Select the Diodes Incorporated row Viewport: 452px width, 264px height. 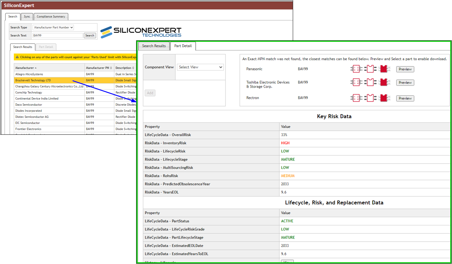75,111
